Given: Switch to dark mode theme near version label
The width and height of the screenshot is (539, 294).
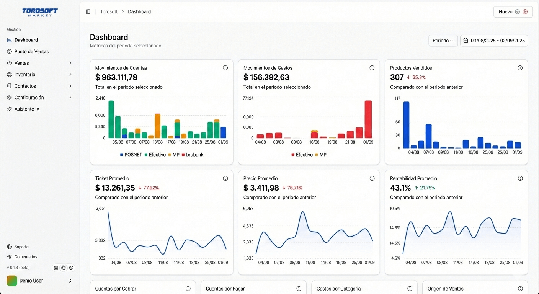Looking at the screenshot, I should pos(71,268).
